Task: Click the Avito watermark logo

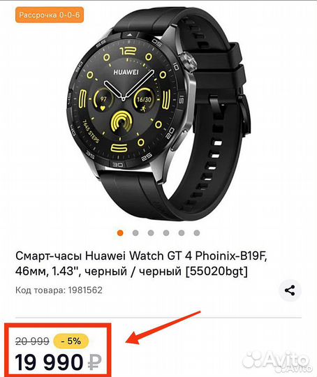Action: point(276,362)
